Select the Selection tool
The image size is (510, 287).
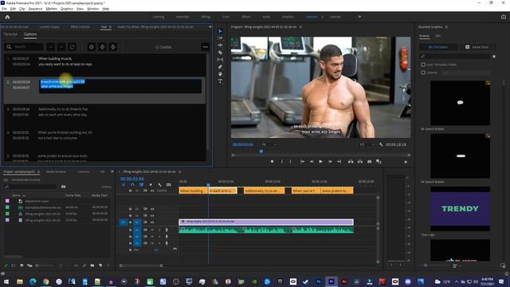[x=220, y=31]
